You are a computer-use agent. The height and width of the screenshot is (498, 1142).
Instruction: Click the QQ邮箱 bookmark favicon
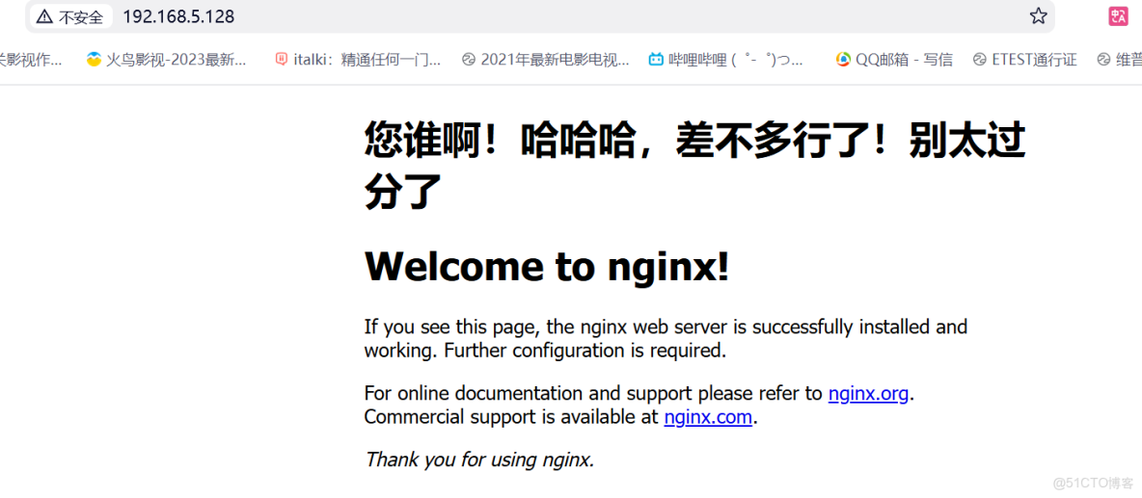843,60
